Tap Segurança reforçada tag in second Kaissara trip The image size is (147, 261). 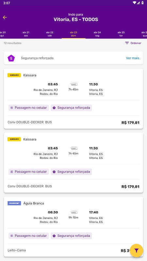coord(71,172)
